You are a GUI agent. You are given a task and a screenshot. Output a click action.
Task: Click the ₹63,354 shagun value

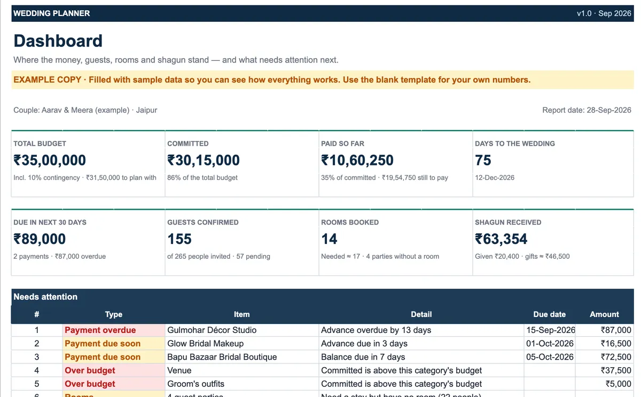(x=501, y=239)
